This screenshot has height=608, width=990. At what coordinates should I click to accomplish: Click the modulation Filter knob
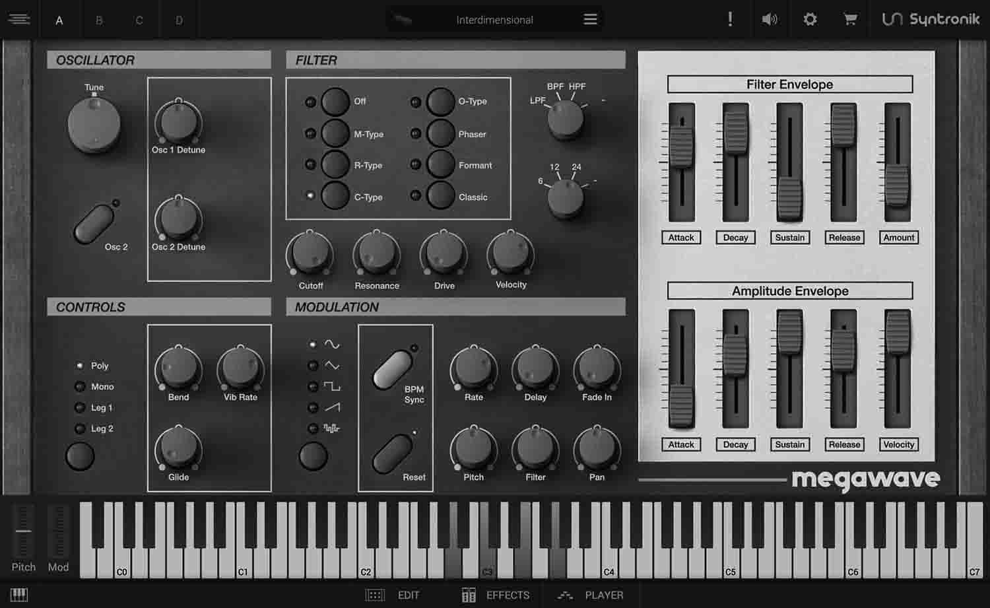tap(535, 449)
